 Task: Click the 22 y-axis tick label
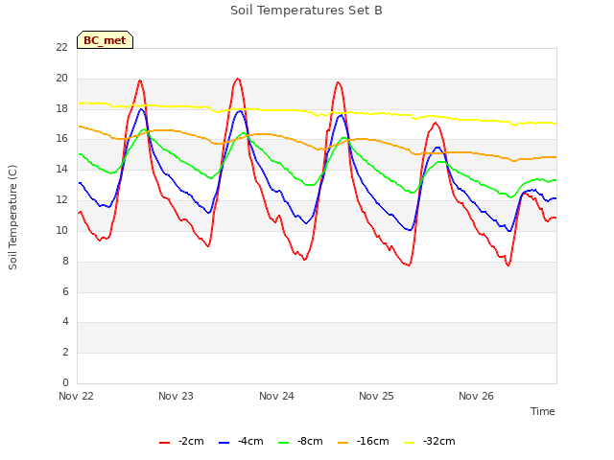pyautogui.click(x=61, y=47)
